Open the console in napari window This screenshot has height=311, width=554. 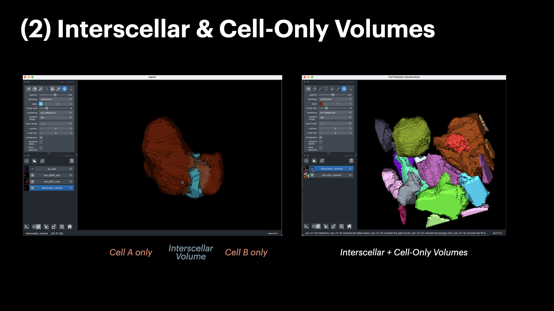tap(26, 227)
